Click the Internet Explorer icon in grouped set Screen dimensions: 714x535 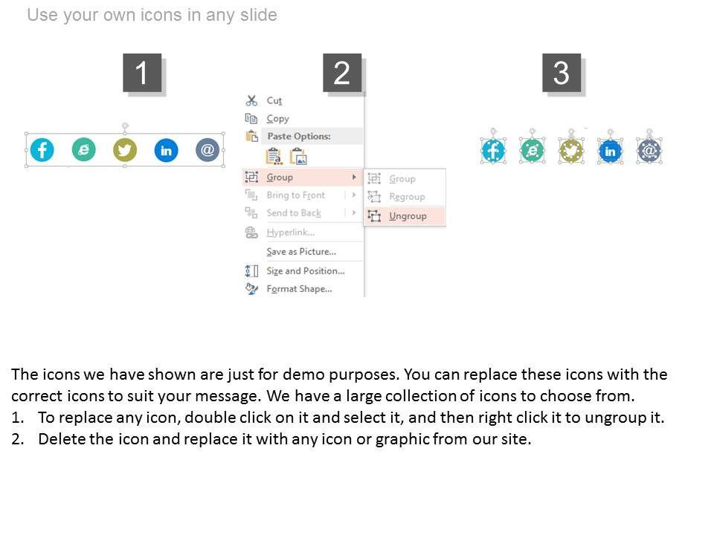[x=84, y=149]
